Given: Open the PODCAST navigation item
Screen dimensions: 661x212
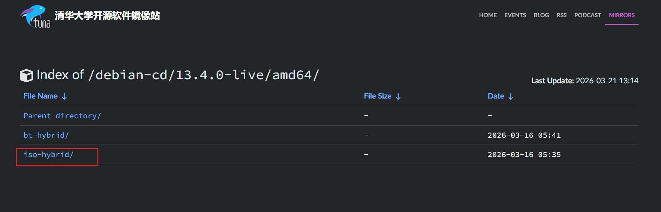Looking at the screenshot, I should pyautogui.click(x=587, y=15).
